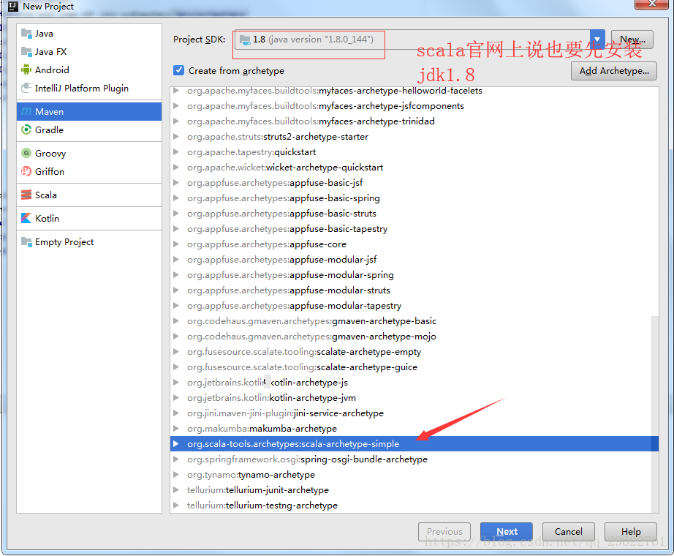
Task: Toggle Create from archetype checkbox
Action: pos(178,70)
